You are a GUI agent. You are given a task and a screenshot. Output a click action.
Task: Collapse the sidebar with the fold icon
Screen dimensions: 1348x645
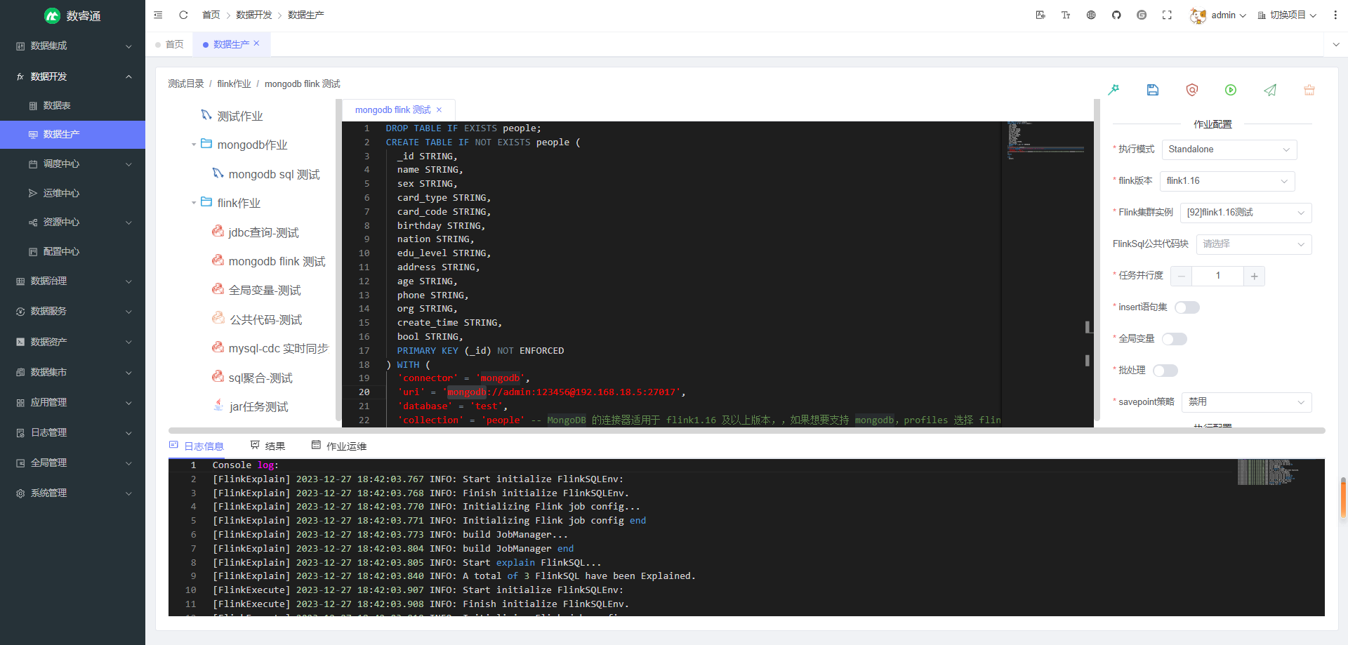tap(158, 15)
